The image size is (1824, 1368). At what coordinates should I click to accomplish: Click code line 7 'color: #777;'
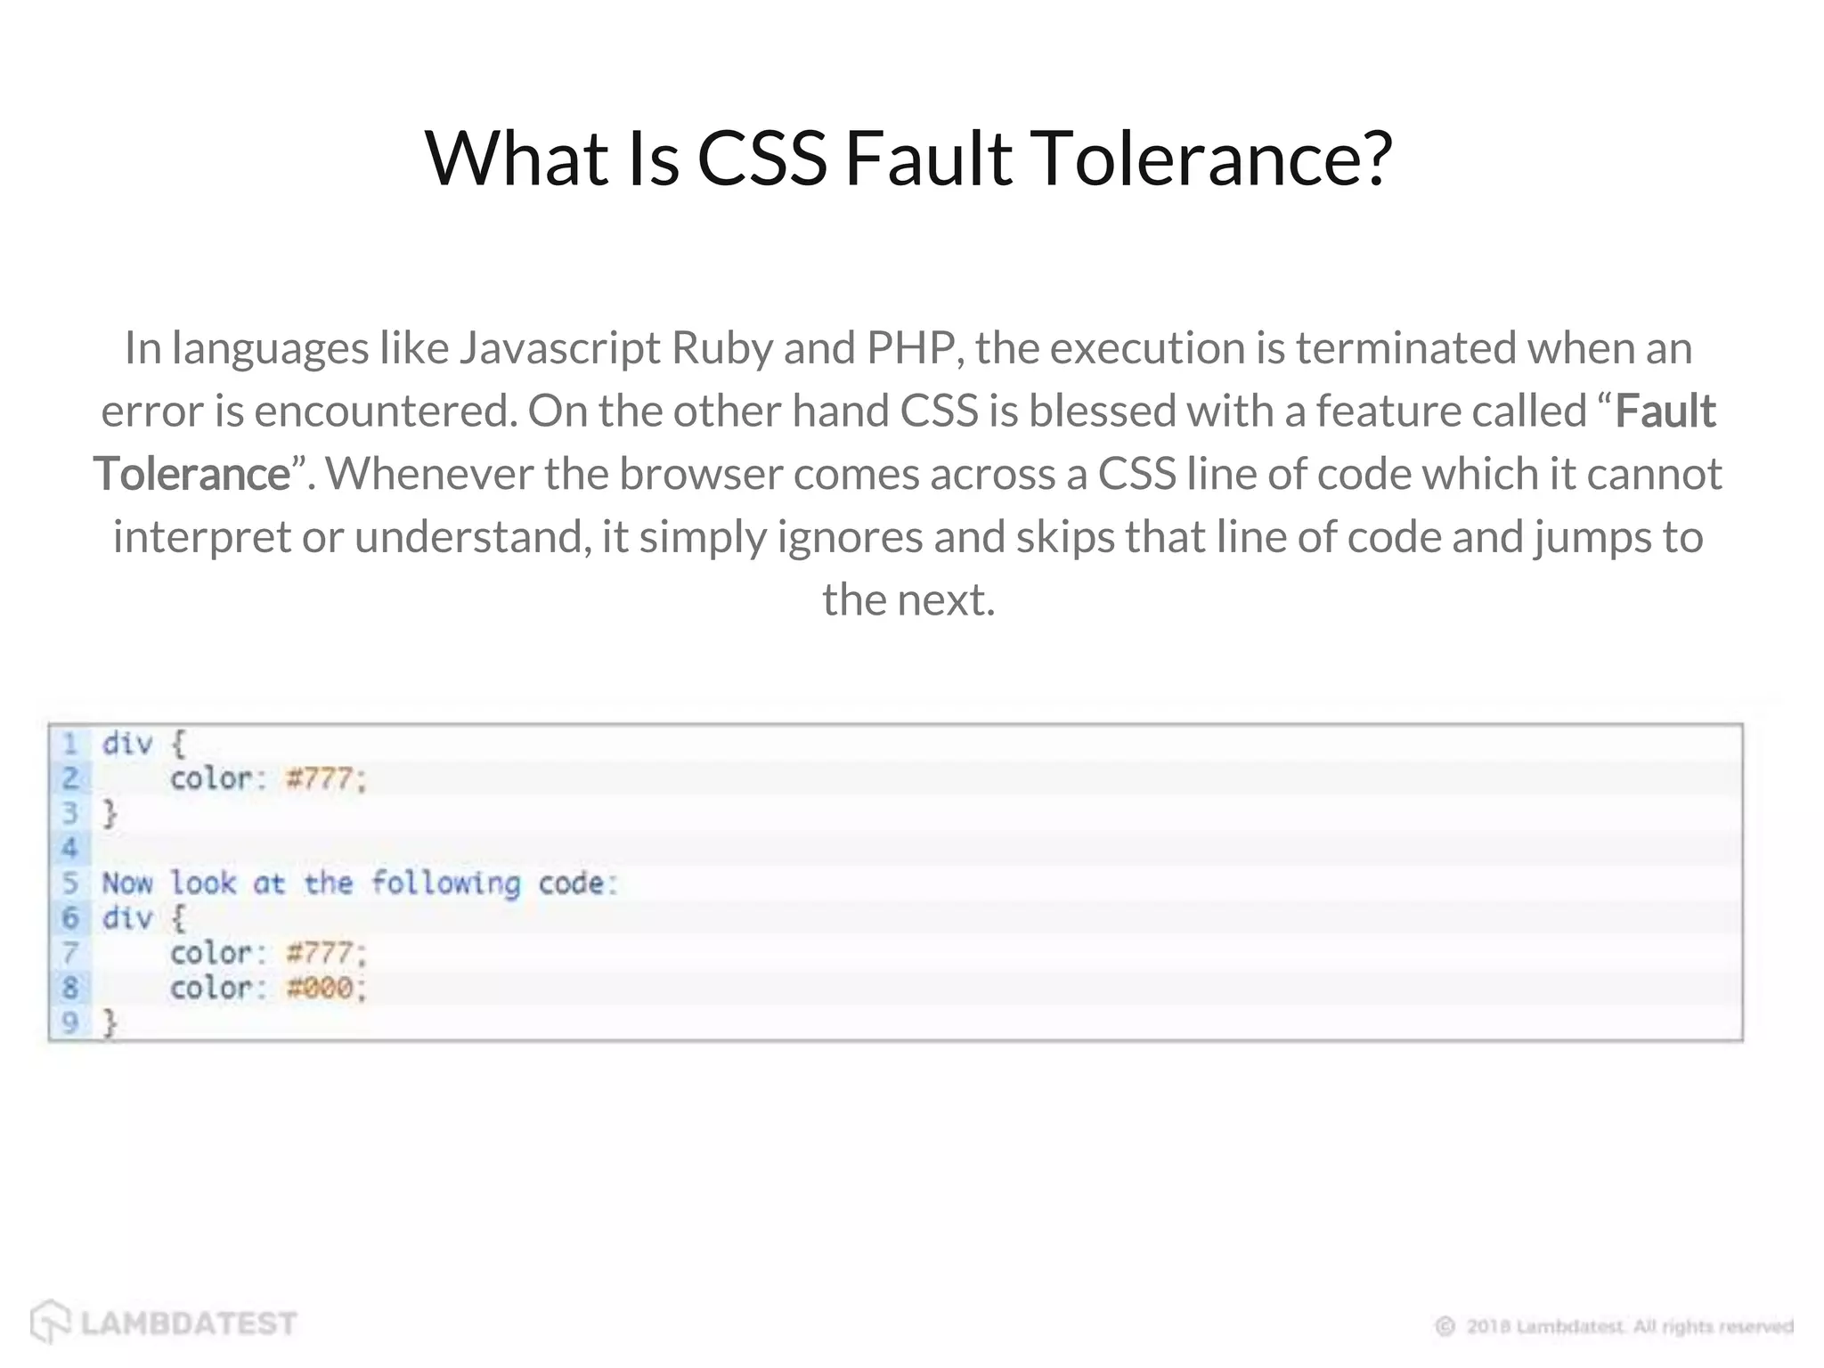(x=268, y=953)
